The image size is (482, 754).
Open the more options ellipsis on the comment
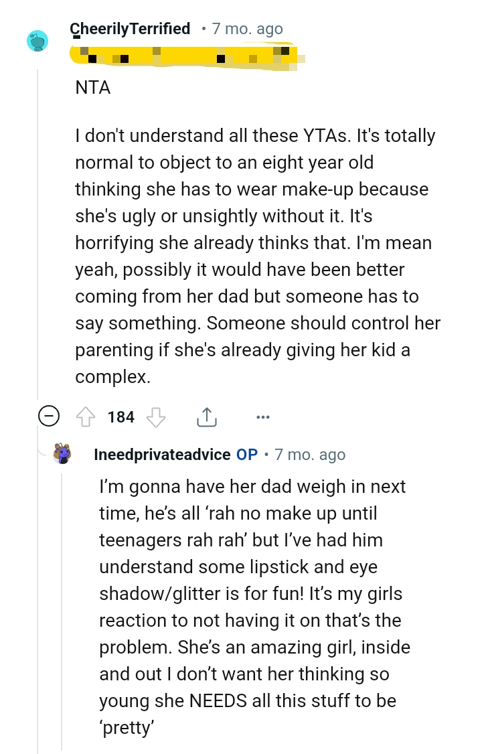[x=262, y=417]
